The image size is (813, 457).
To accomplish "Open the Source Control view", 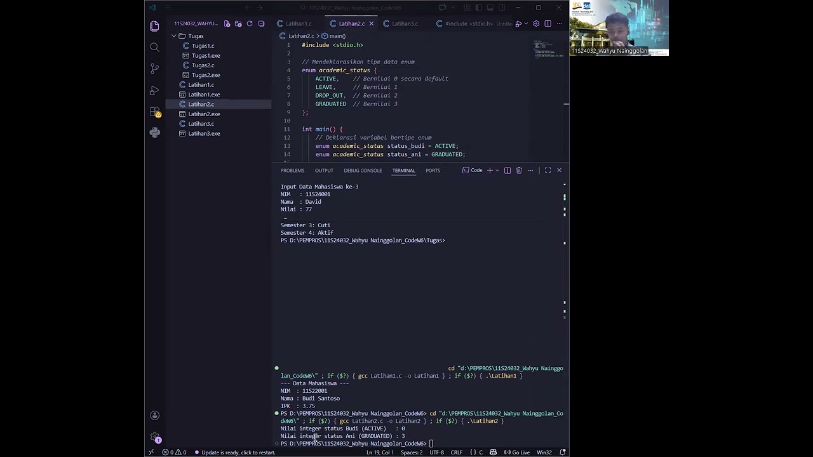I will click(154, 69).
